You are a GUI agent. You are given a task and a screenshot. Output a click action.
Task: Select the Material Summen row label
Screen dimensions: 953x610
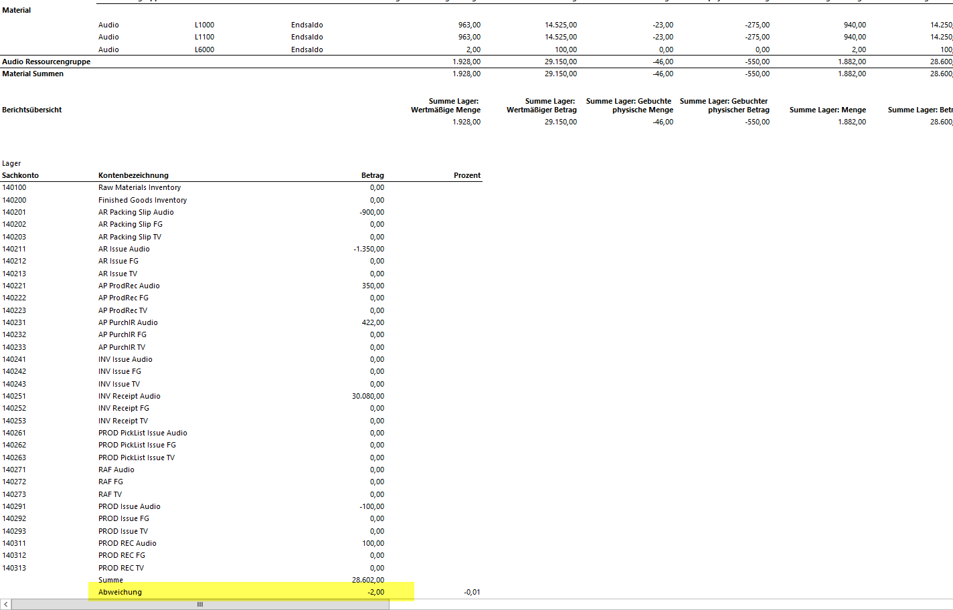pyautogui.click(x=33, y=74)
